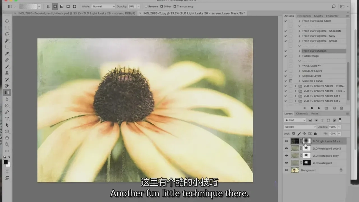Expand the 2LO-TC Creative Adders Set 1 folder

295,96
